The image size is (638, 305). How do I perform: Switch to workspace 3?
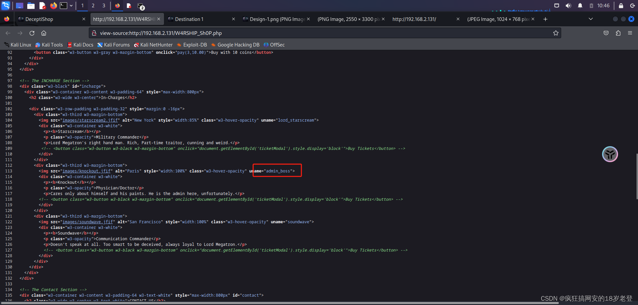click(104, 6)
